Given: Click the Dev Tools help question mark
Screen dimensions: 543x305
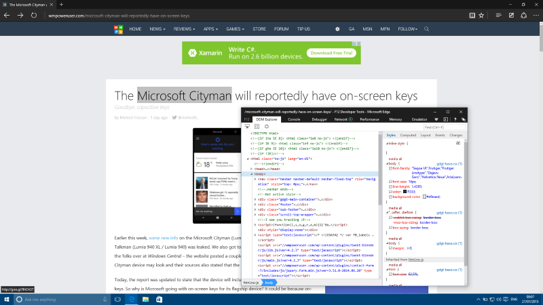Looking at the screenshot, I should tap(455, 119).
